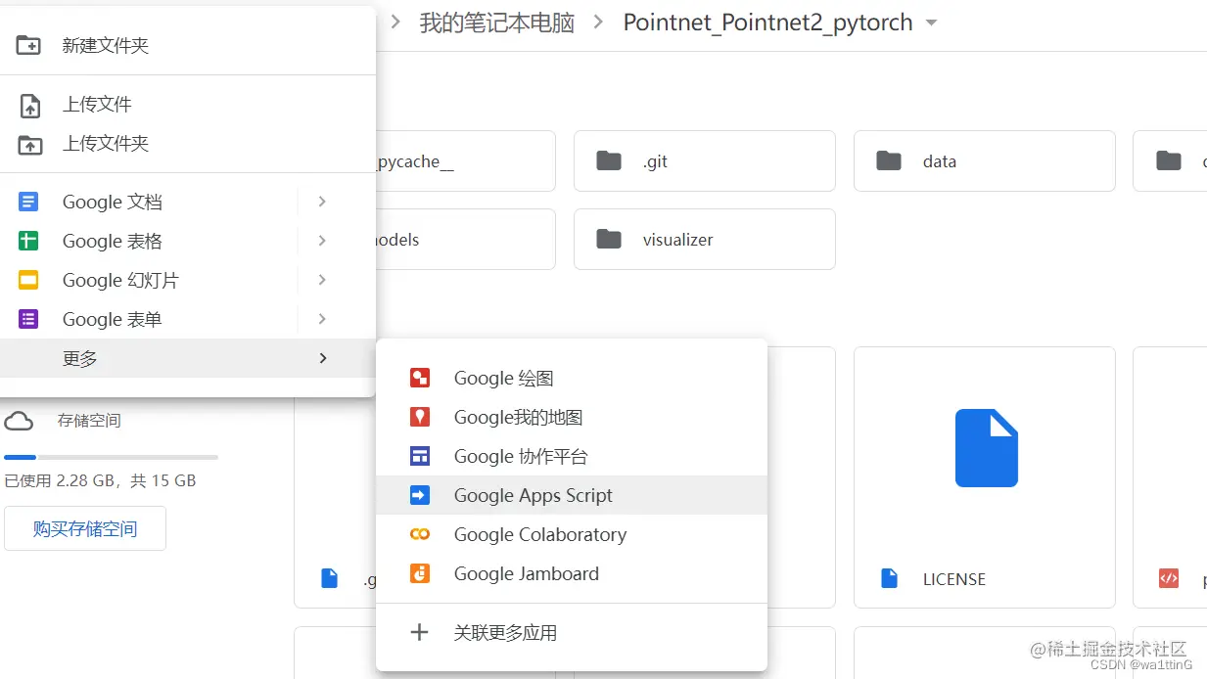Select Google 表格 menu entry
Screen dimensions: 1207x679
188,242
